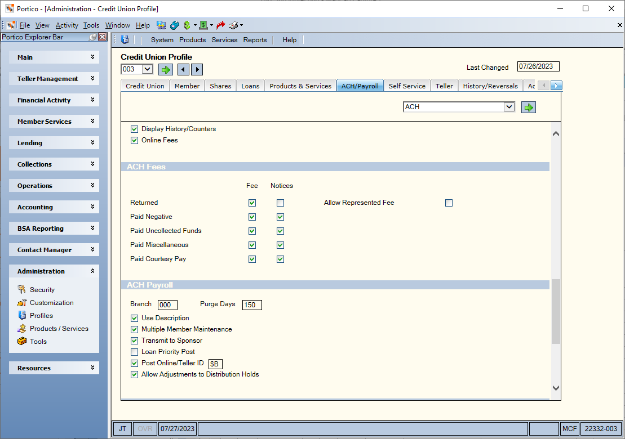Screen dimensions: 625x439
Task: Expand the Lending section
Action: pyautogui.click(x=54, y=143)
